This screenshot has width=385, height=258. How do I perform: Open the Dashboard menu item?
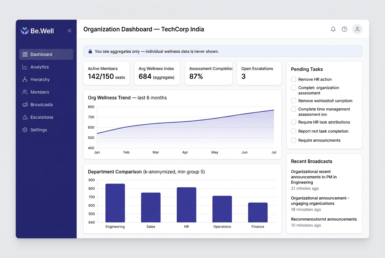46,54
